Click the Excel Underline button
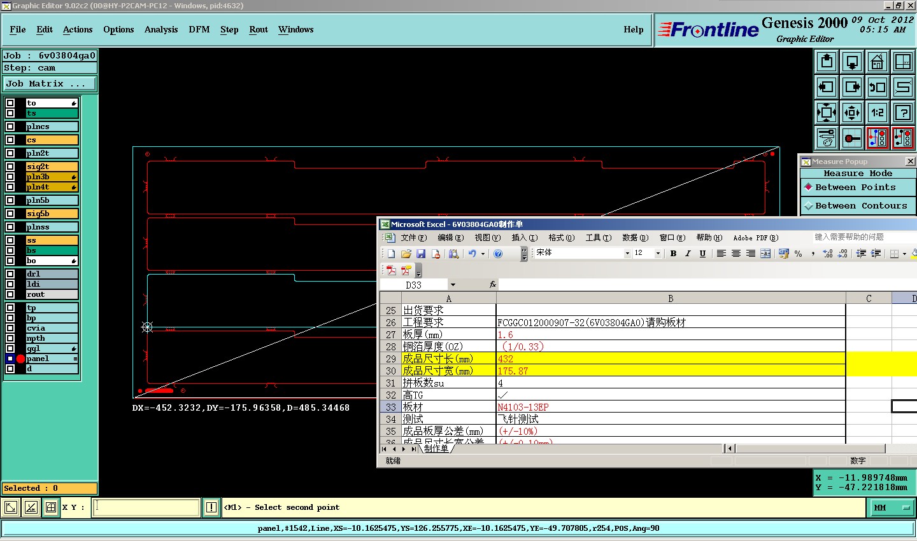 pos(702,254)
